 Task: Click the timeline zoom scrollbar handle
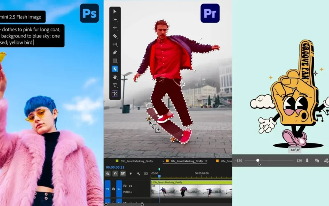click(x=142, y=204)
